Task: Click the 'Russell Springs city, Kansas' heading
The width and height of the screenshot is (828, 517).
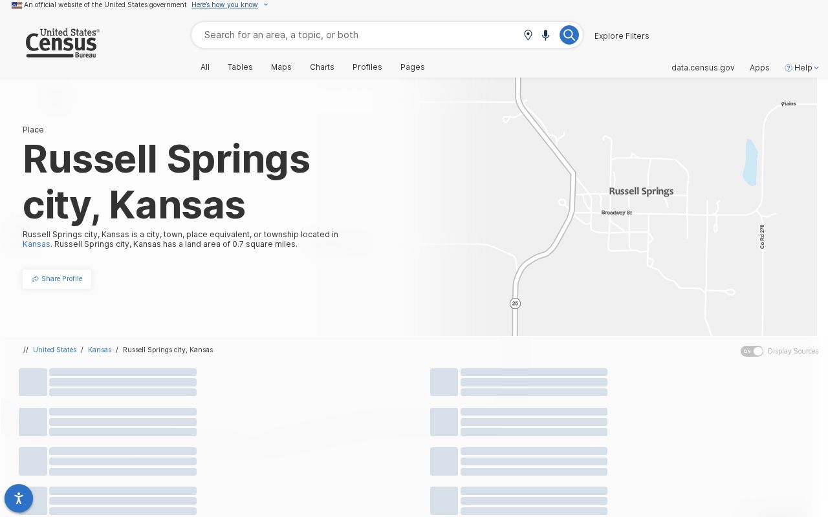Action: pyautogui.click(x=166, y=182)
